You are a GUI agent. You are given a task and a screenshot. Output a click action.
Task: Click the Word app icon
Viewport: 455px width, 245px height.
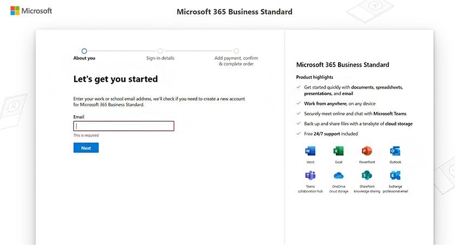[310, 151]
